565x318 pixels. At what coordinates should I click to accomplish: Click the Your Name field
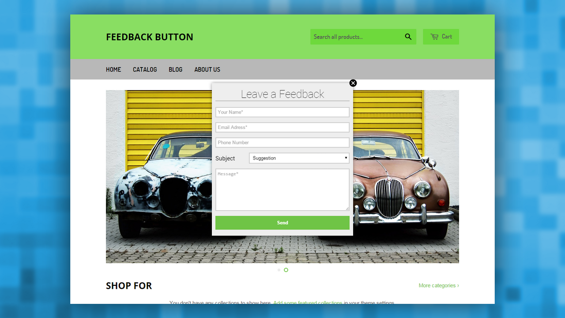coord(282,112)
